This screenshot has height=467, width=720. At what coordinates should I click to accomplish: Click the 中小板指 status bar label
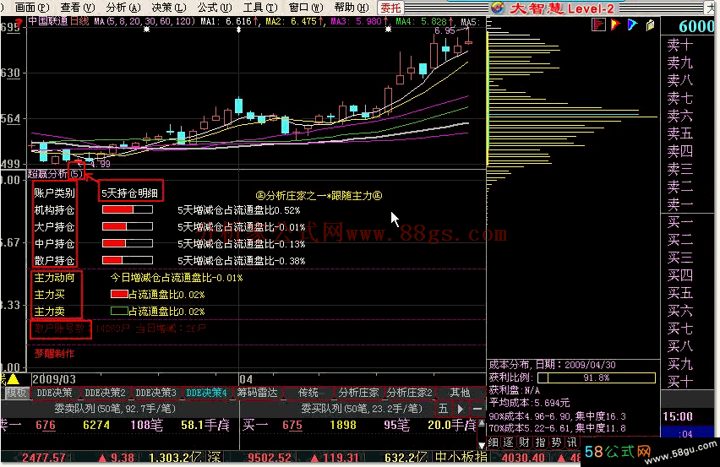click(461, 458)
